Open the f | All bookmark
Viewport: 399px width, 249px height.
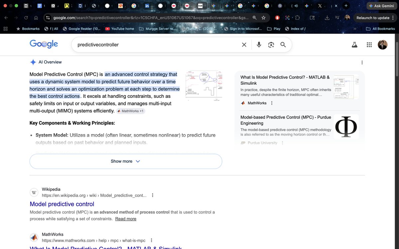click(x=51, y=29)
